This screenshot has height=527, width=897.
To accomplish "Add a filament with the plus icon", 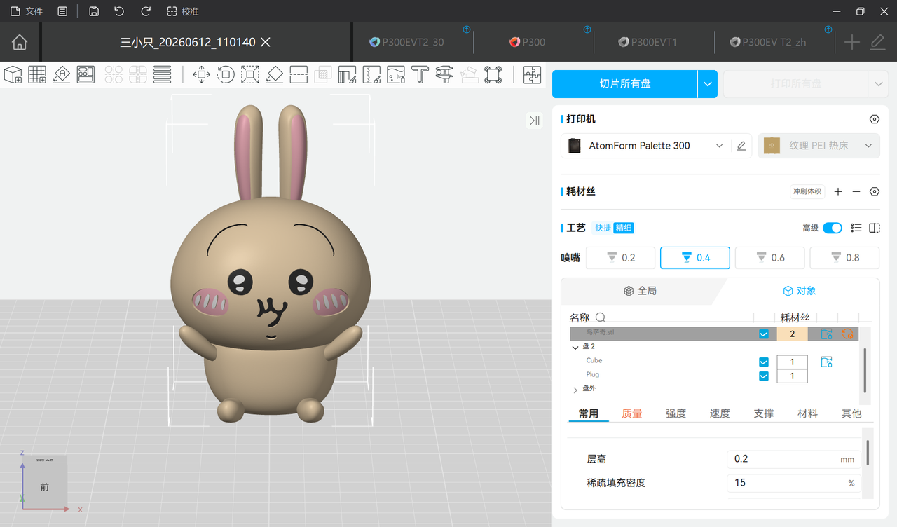I will coord(838,191).
